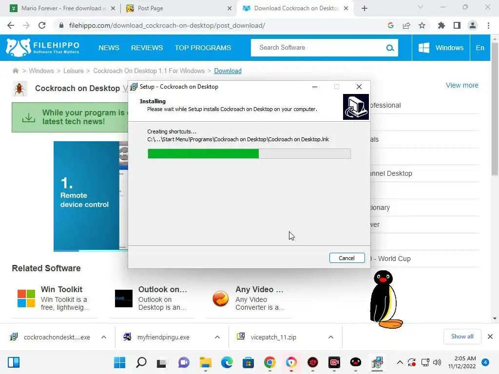Open taskbar Search magnifier
This screenshot has width=499, height=374.
point(141,362)
